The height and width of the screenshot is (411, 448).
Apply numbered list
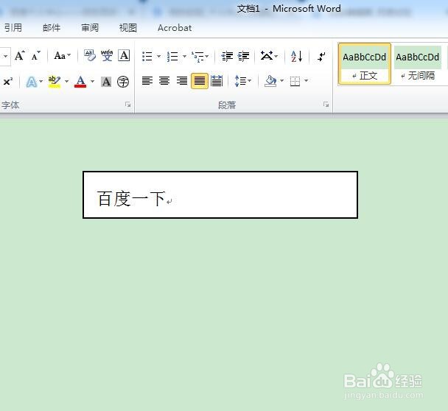pyautogui.click(x=172, y=56)
